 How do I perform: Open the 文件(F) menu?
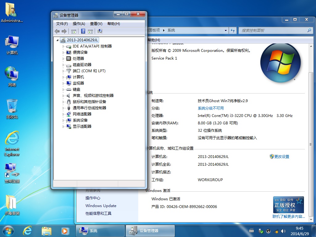click(x=62, y=24)
